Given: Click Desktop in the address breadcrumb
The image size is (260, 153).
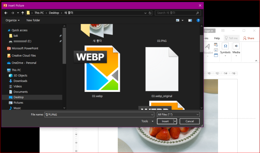Looking at the screenshot, I should point(54,13).
